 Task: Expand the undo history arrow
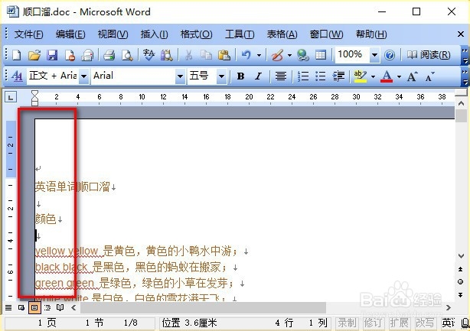click(x=259, y=55)
